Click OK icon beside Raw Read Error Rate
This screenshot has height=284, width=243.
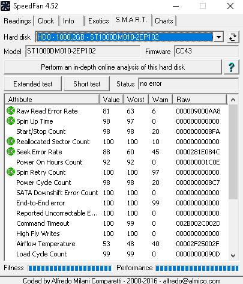tap(11, 110)
